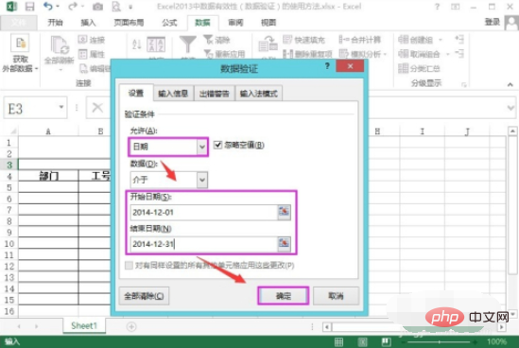Click the Save icon in quick access toolbar

pos(30,7)
